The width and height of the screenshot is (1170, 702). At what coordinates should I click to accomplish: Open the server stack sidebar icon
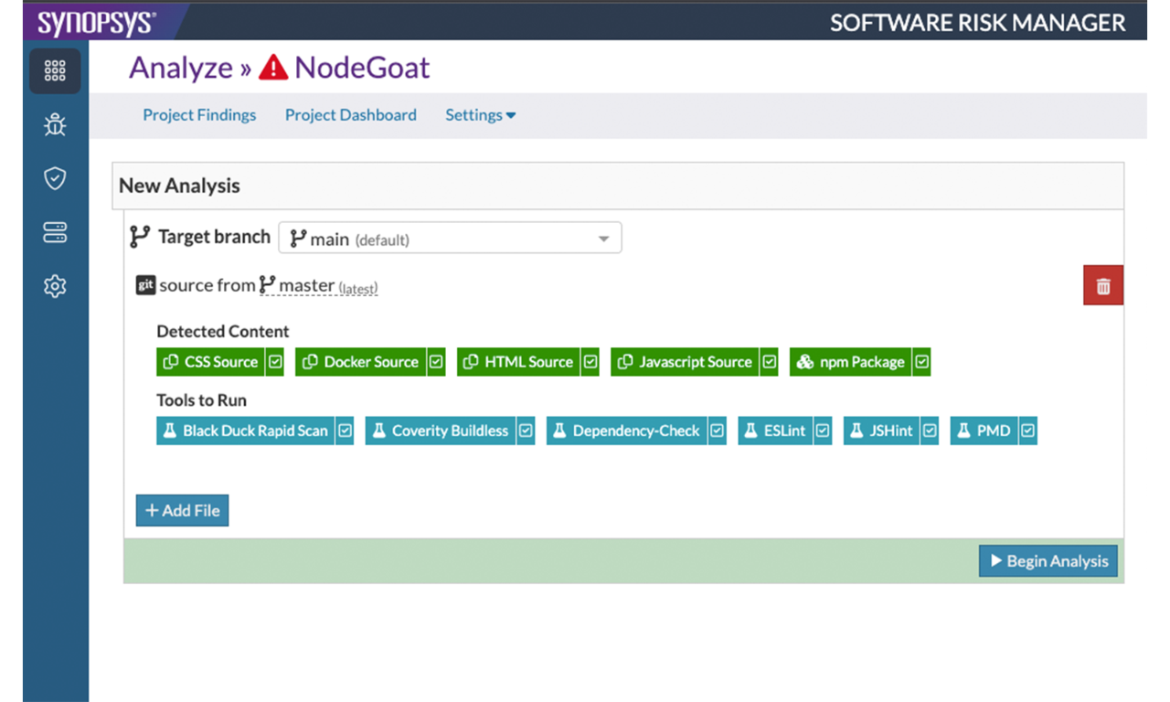(55, 233)
